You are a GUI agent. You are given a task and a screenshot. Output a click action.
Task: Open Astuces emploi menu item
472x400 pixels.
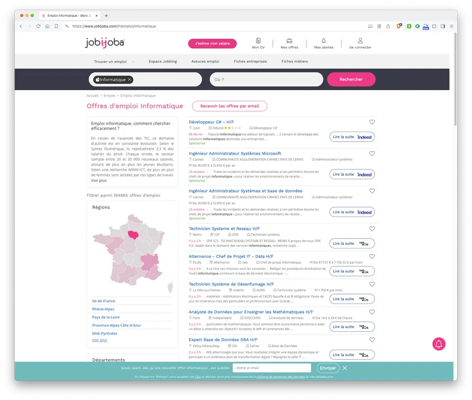[205, 61]
